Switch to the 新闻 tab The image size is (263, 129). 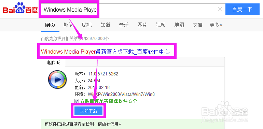click(x=68, y=25)
